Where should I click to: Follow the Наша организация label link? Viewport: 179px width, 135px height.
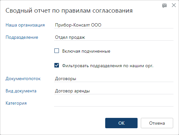click(x=25, y=25)
